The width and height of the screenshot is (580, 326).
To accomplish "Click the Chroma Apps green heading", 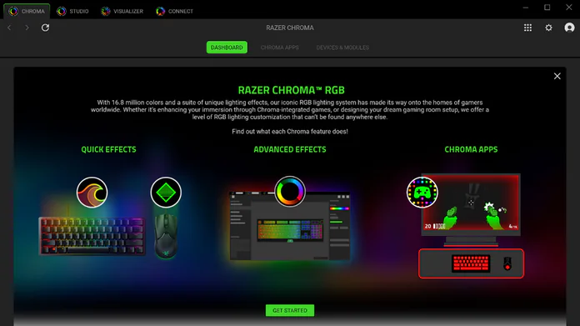I will tap(471, 149).
